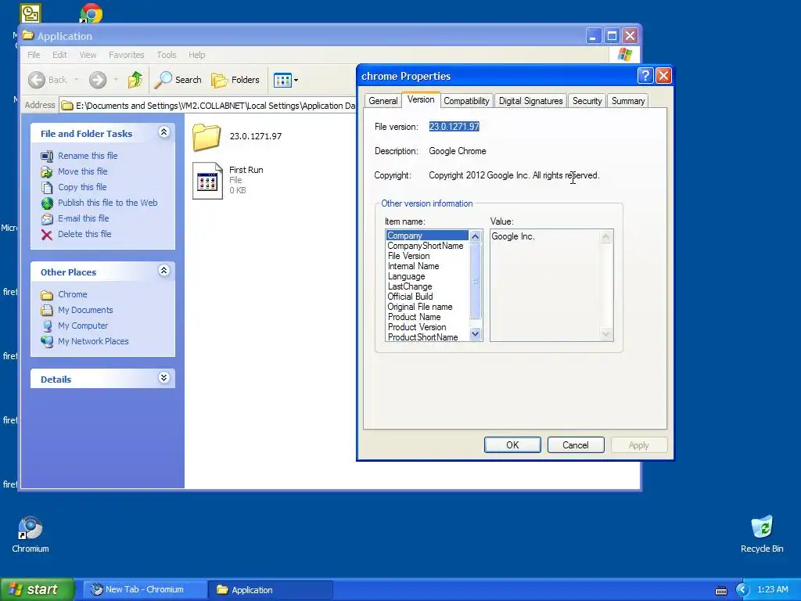
Task: Select the 23.0.1271.97 folder icon
Action: click(207, 137)
